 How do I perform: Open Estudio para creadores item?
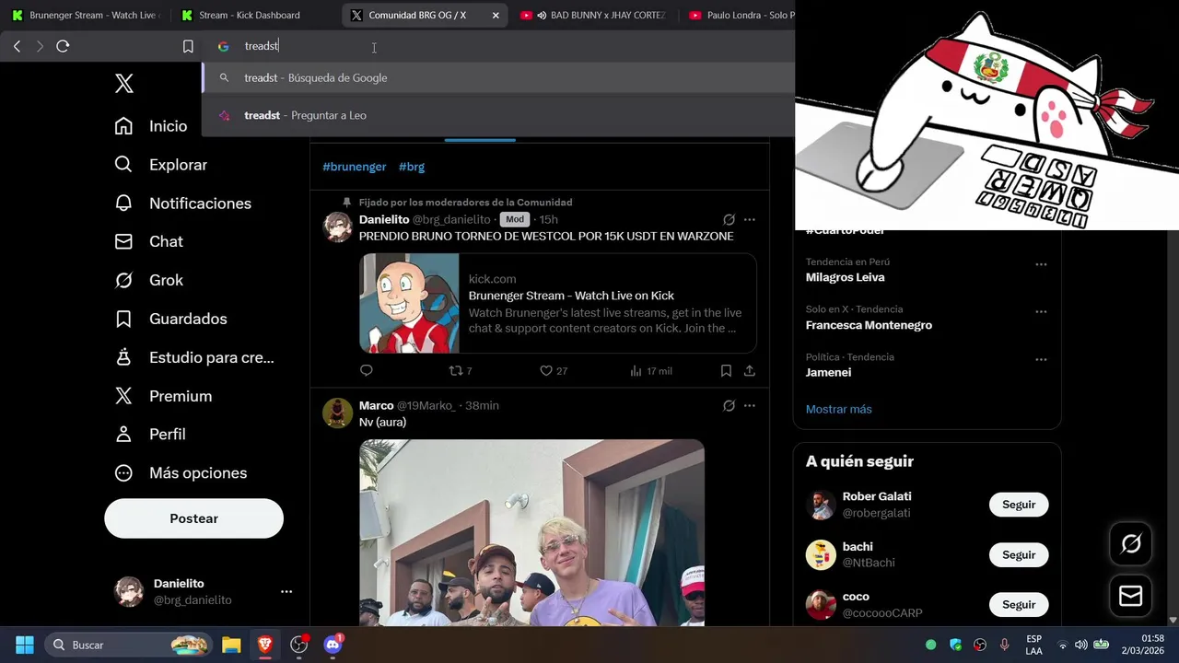(x=194, y=357)
